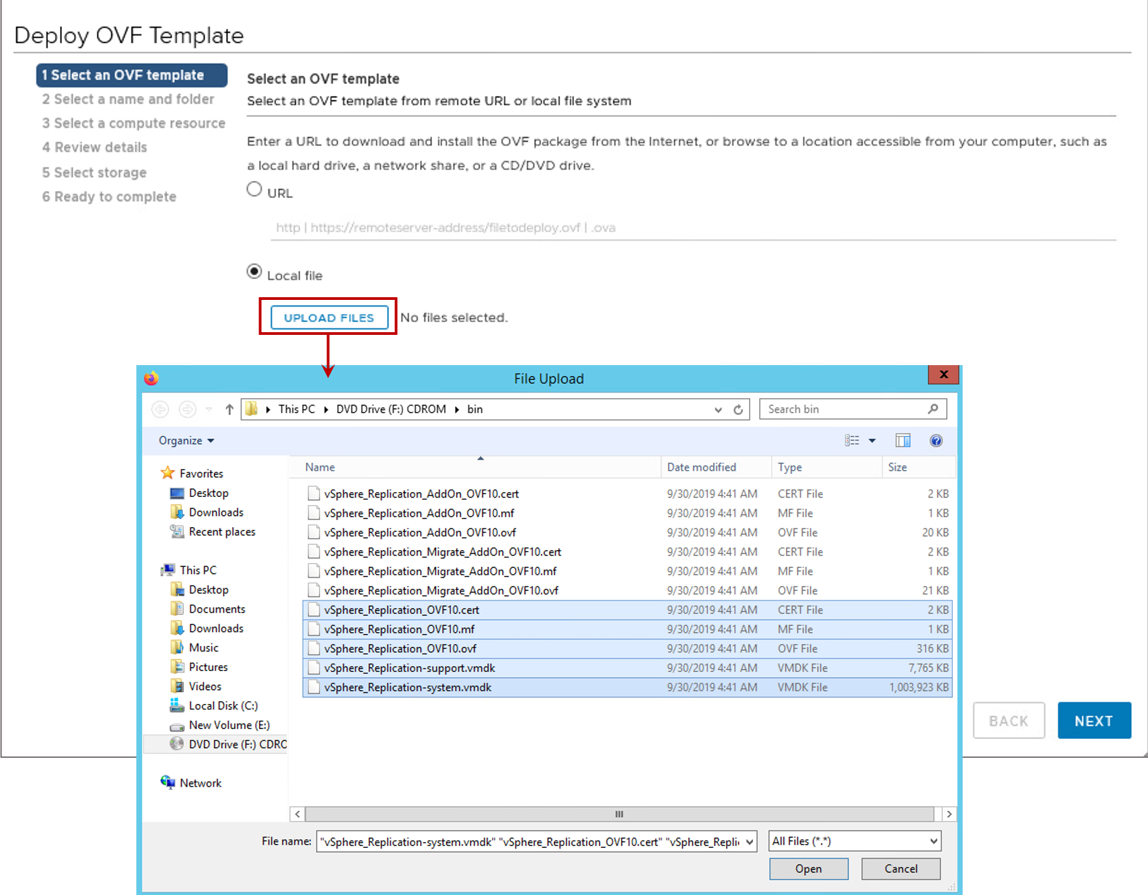
Task: Select Documents under This PC
Action: [208, 609]
